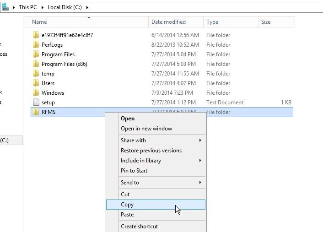Click the e1973f4ff91e62e4c8f7 folder icon

pos(36,35)
